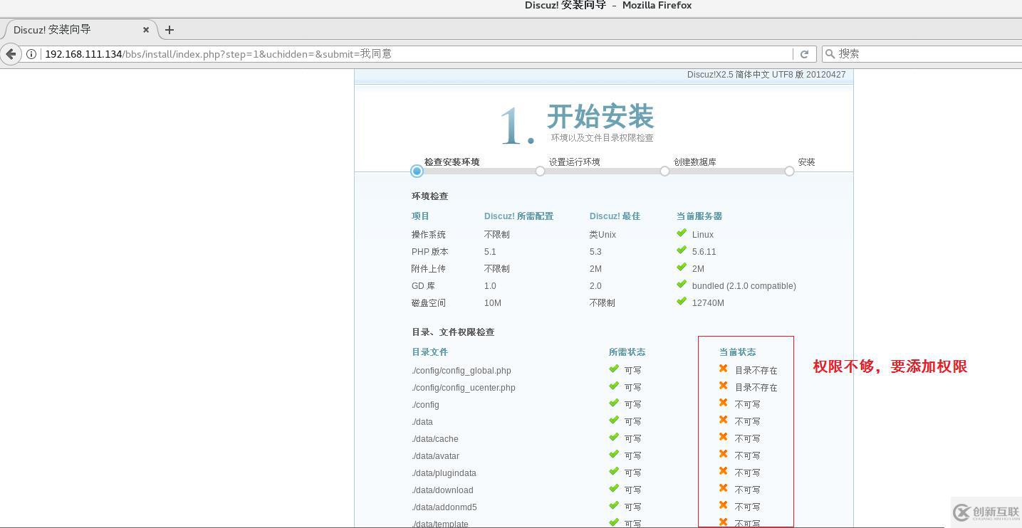
Task: Click orange X for config_ucenter.php status
Action: coord(723,386)
